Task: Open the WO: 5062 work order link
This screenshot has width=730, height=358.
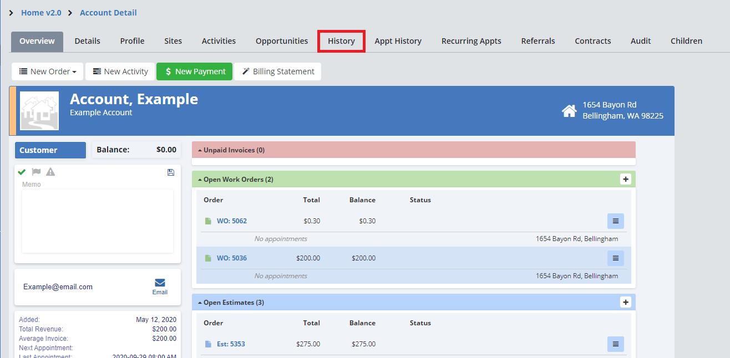Action: click(231, 221)
